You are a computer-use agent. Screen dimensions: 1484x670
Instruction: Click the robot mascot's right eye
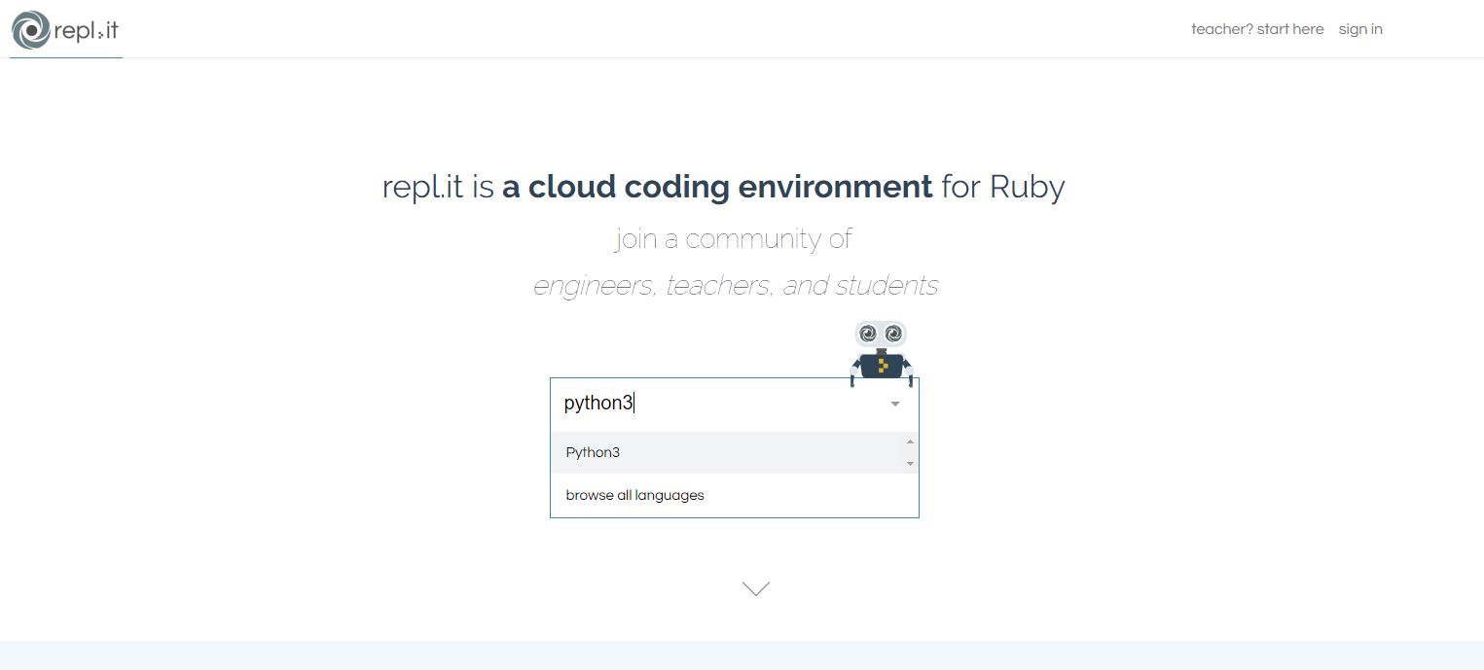tap(892, 335)
